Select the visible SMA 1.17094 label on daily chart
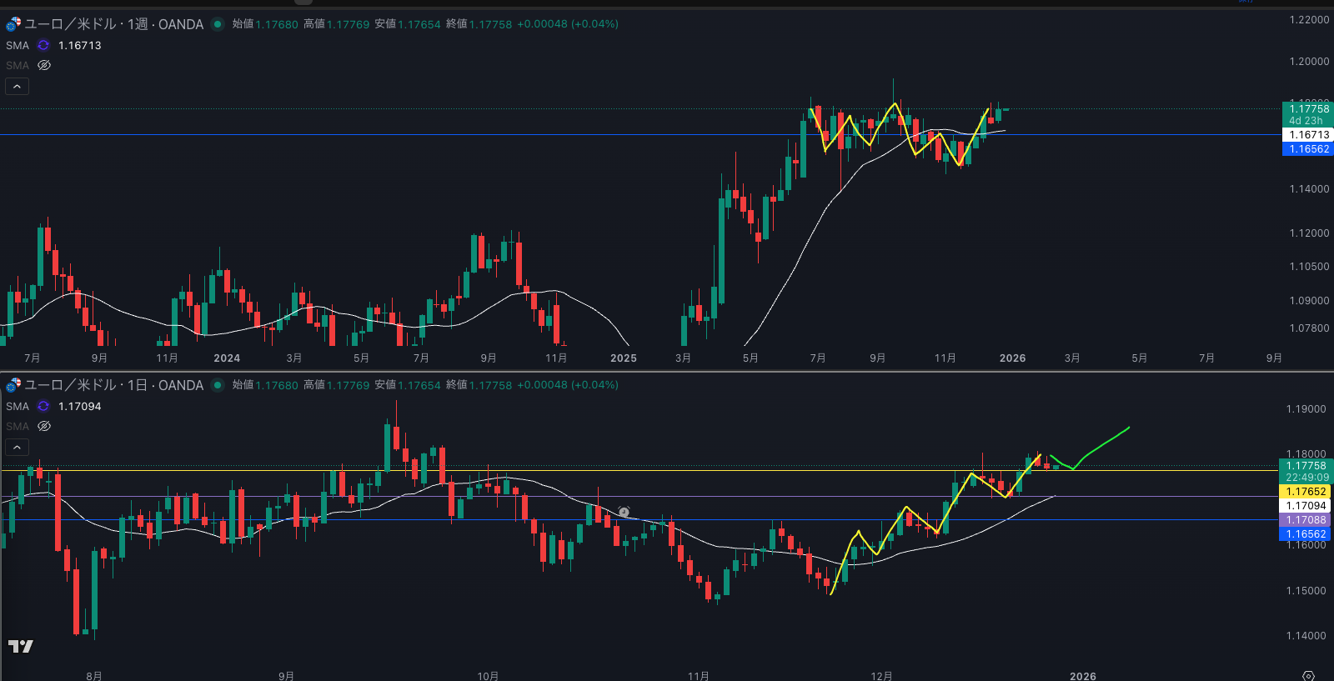The image size is (1334, 681). click(18, 406)
